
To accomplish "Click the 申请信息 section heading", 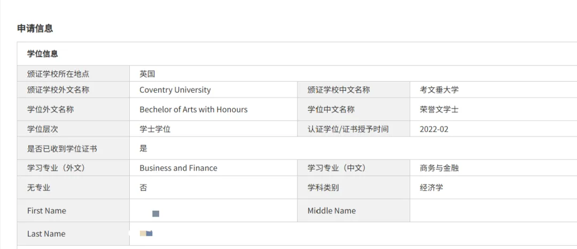I will 35,29.
